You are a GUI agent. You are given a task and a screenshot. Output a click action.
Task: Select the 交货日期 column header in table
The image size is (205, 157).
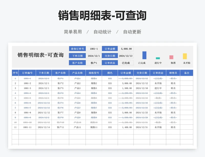click(142, 73)
